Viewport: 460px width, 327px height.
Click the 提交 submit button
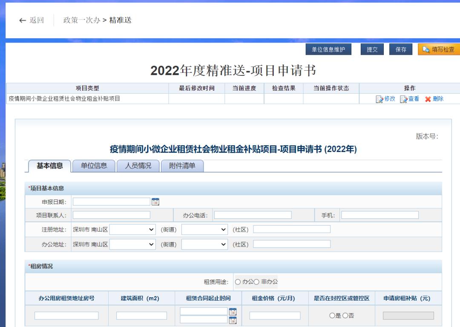pyautogui.click(x=372, y=49)
